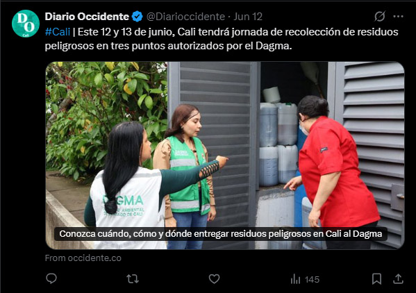Image resolution: width=416 pixels, height=293 pixels.
Task: Like the tweet with the heart icon
Action: pyautogui.click(x=214, y=279)
